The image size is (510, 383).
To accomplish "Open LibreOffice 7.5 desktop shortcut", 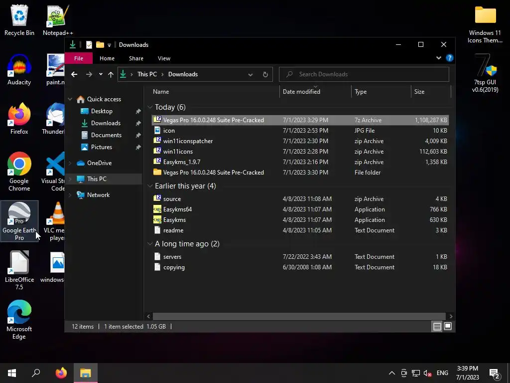I will point(19,271).
